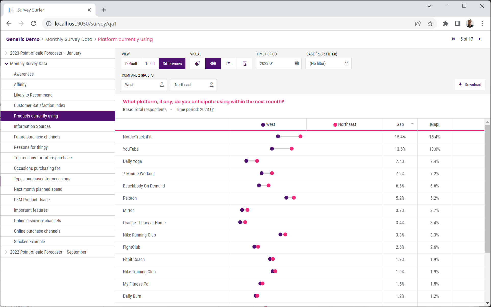This screenshot has width=491, height=307.
Task: Select the horizontal bar chart icon
Action: tap(229, 63)
